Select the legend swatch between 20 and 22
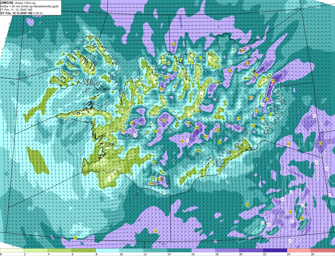335x256 pixels. (251, 251)
